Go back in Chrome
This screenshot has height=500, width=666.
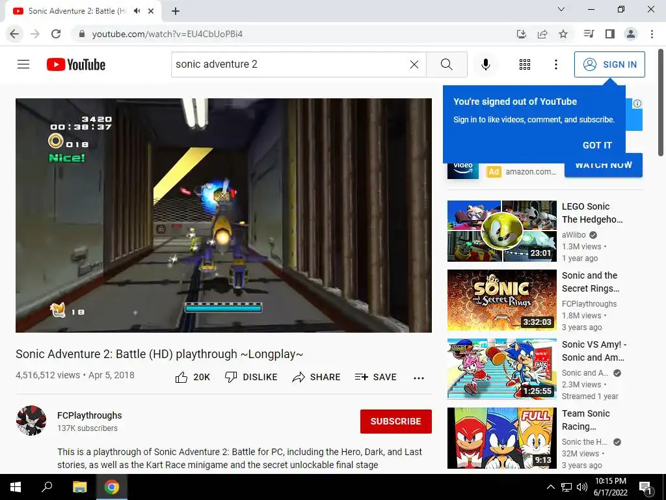pyautogui.click(x=14, y=34)
